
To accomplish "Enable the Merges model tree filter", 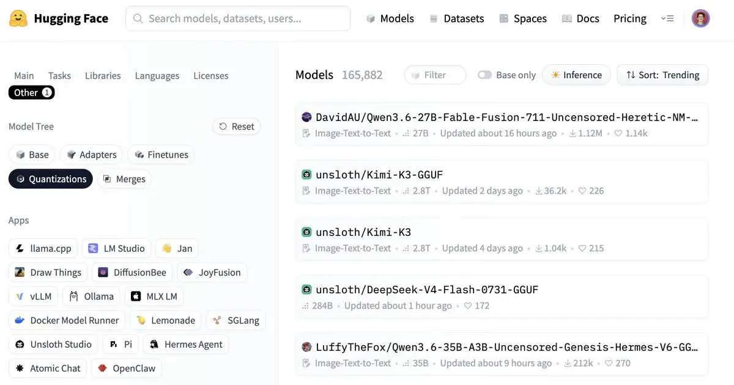I will (124, 179).
